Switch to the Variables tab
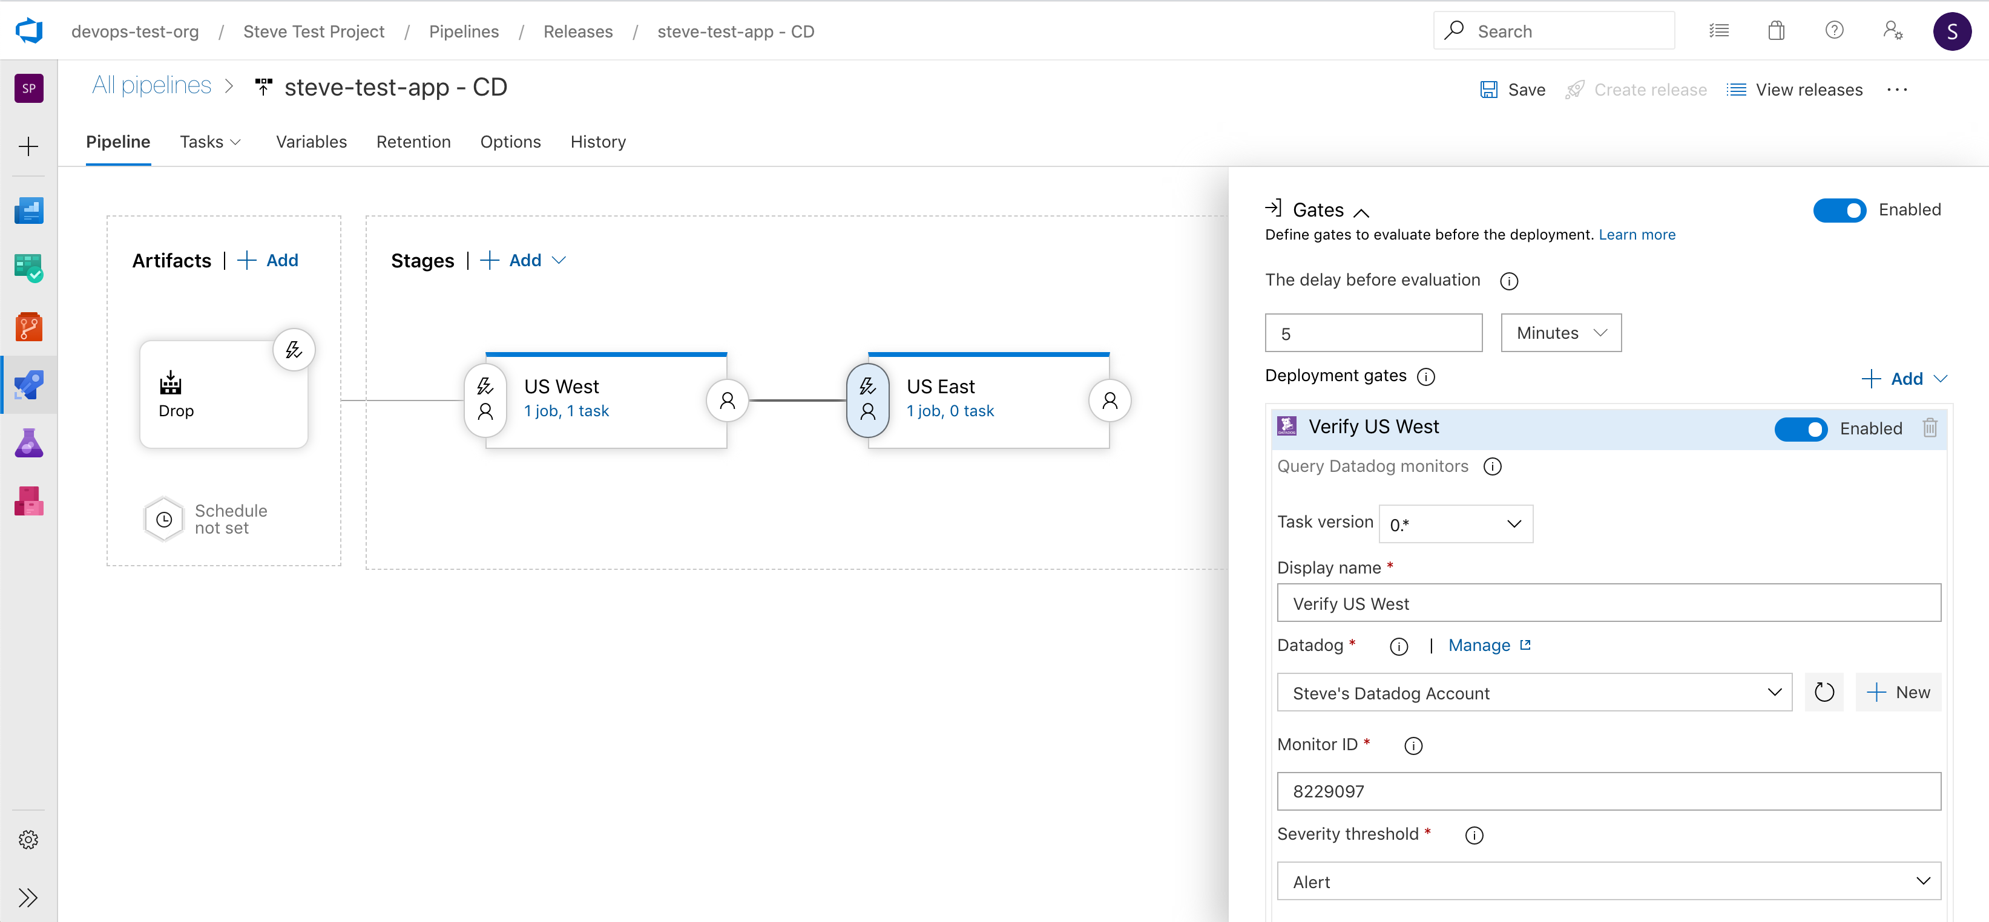 tap(311, 142)
